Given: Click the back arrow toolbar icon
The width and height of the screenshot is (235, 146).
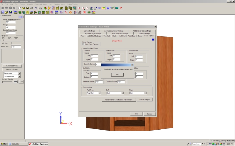Looking at the screenshot, I should pos(3,8).
